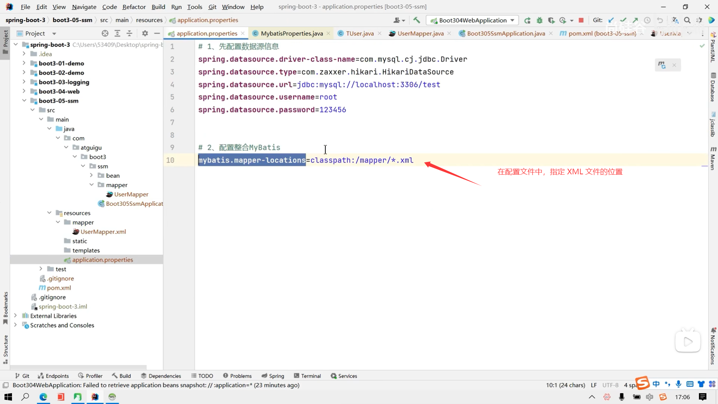Close the application.properties tab
The width and height of the screenshot is (718, 404).
pos(243,33)
